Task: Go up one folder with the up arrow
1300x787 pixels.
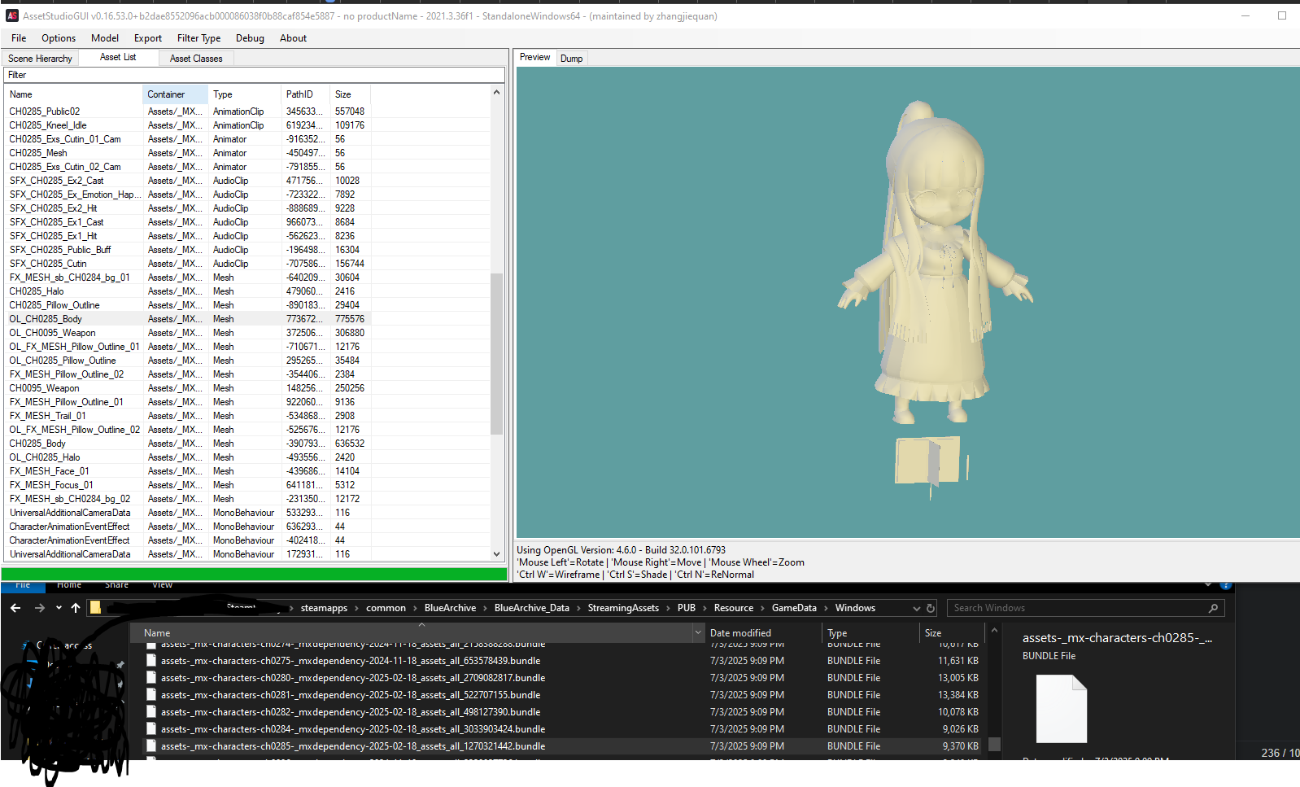Action: pyautogui.click(x=76, y=608)
